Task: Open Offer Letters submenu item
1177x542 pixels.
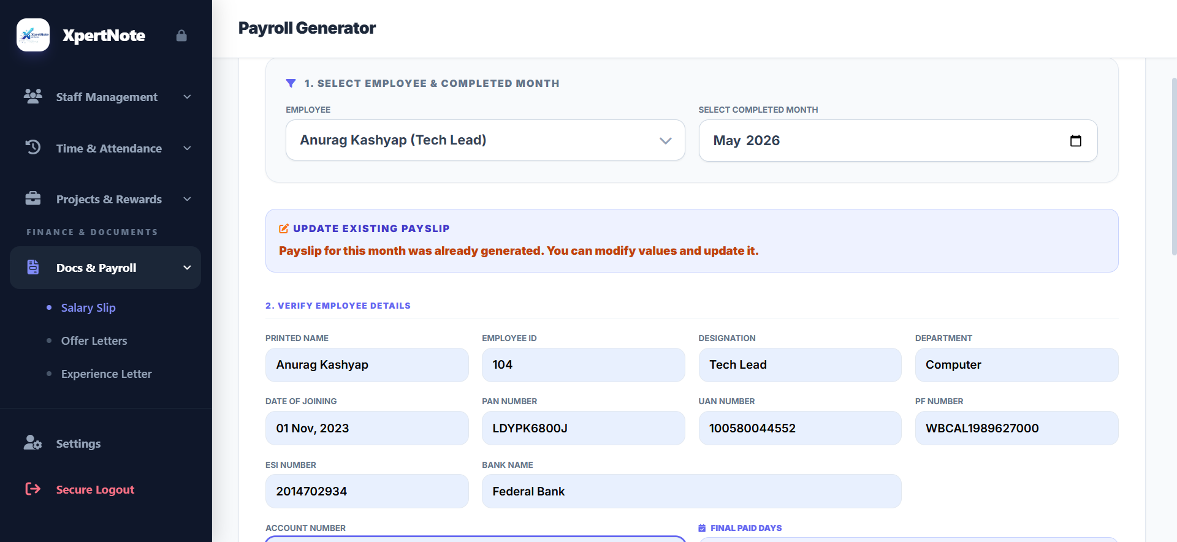Action: [x=94, y=341]
